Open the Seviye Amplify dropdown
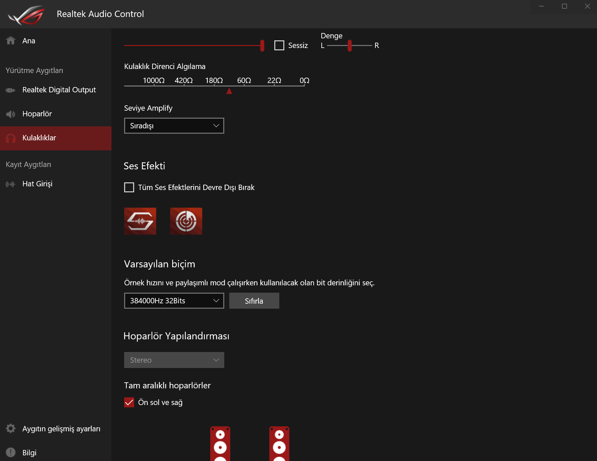The width and height of the screenshot is (597, 461). coord(174,126)
